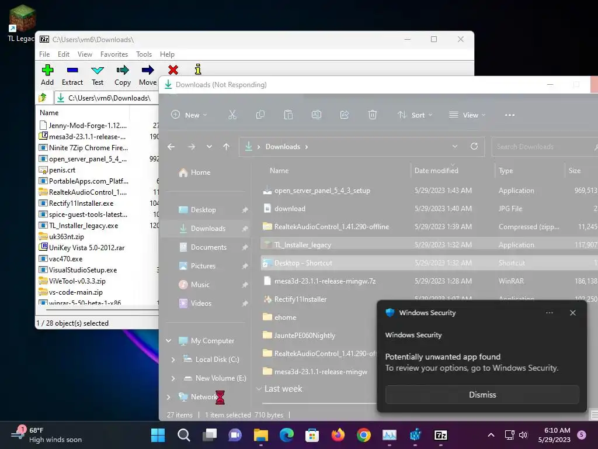
Task: Open the Edit menu in 7-Zip
Action: 64,54
